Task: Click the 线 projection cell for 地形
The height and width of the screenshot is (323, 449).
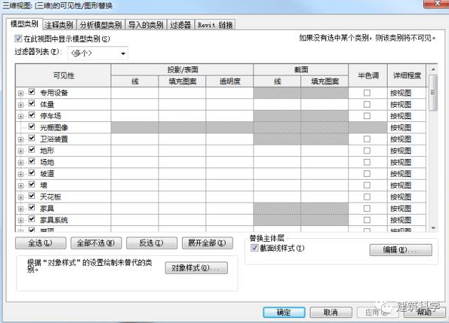Action: point(134,150)
